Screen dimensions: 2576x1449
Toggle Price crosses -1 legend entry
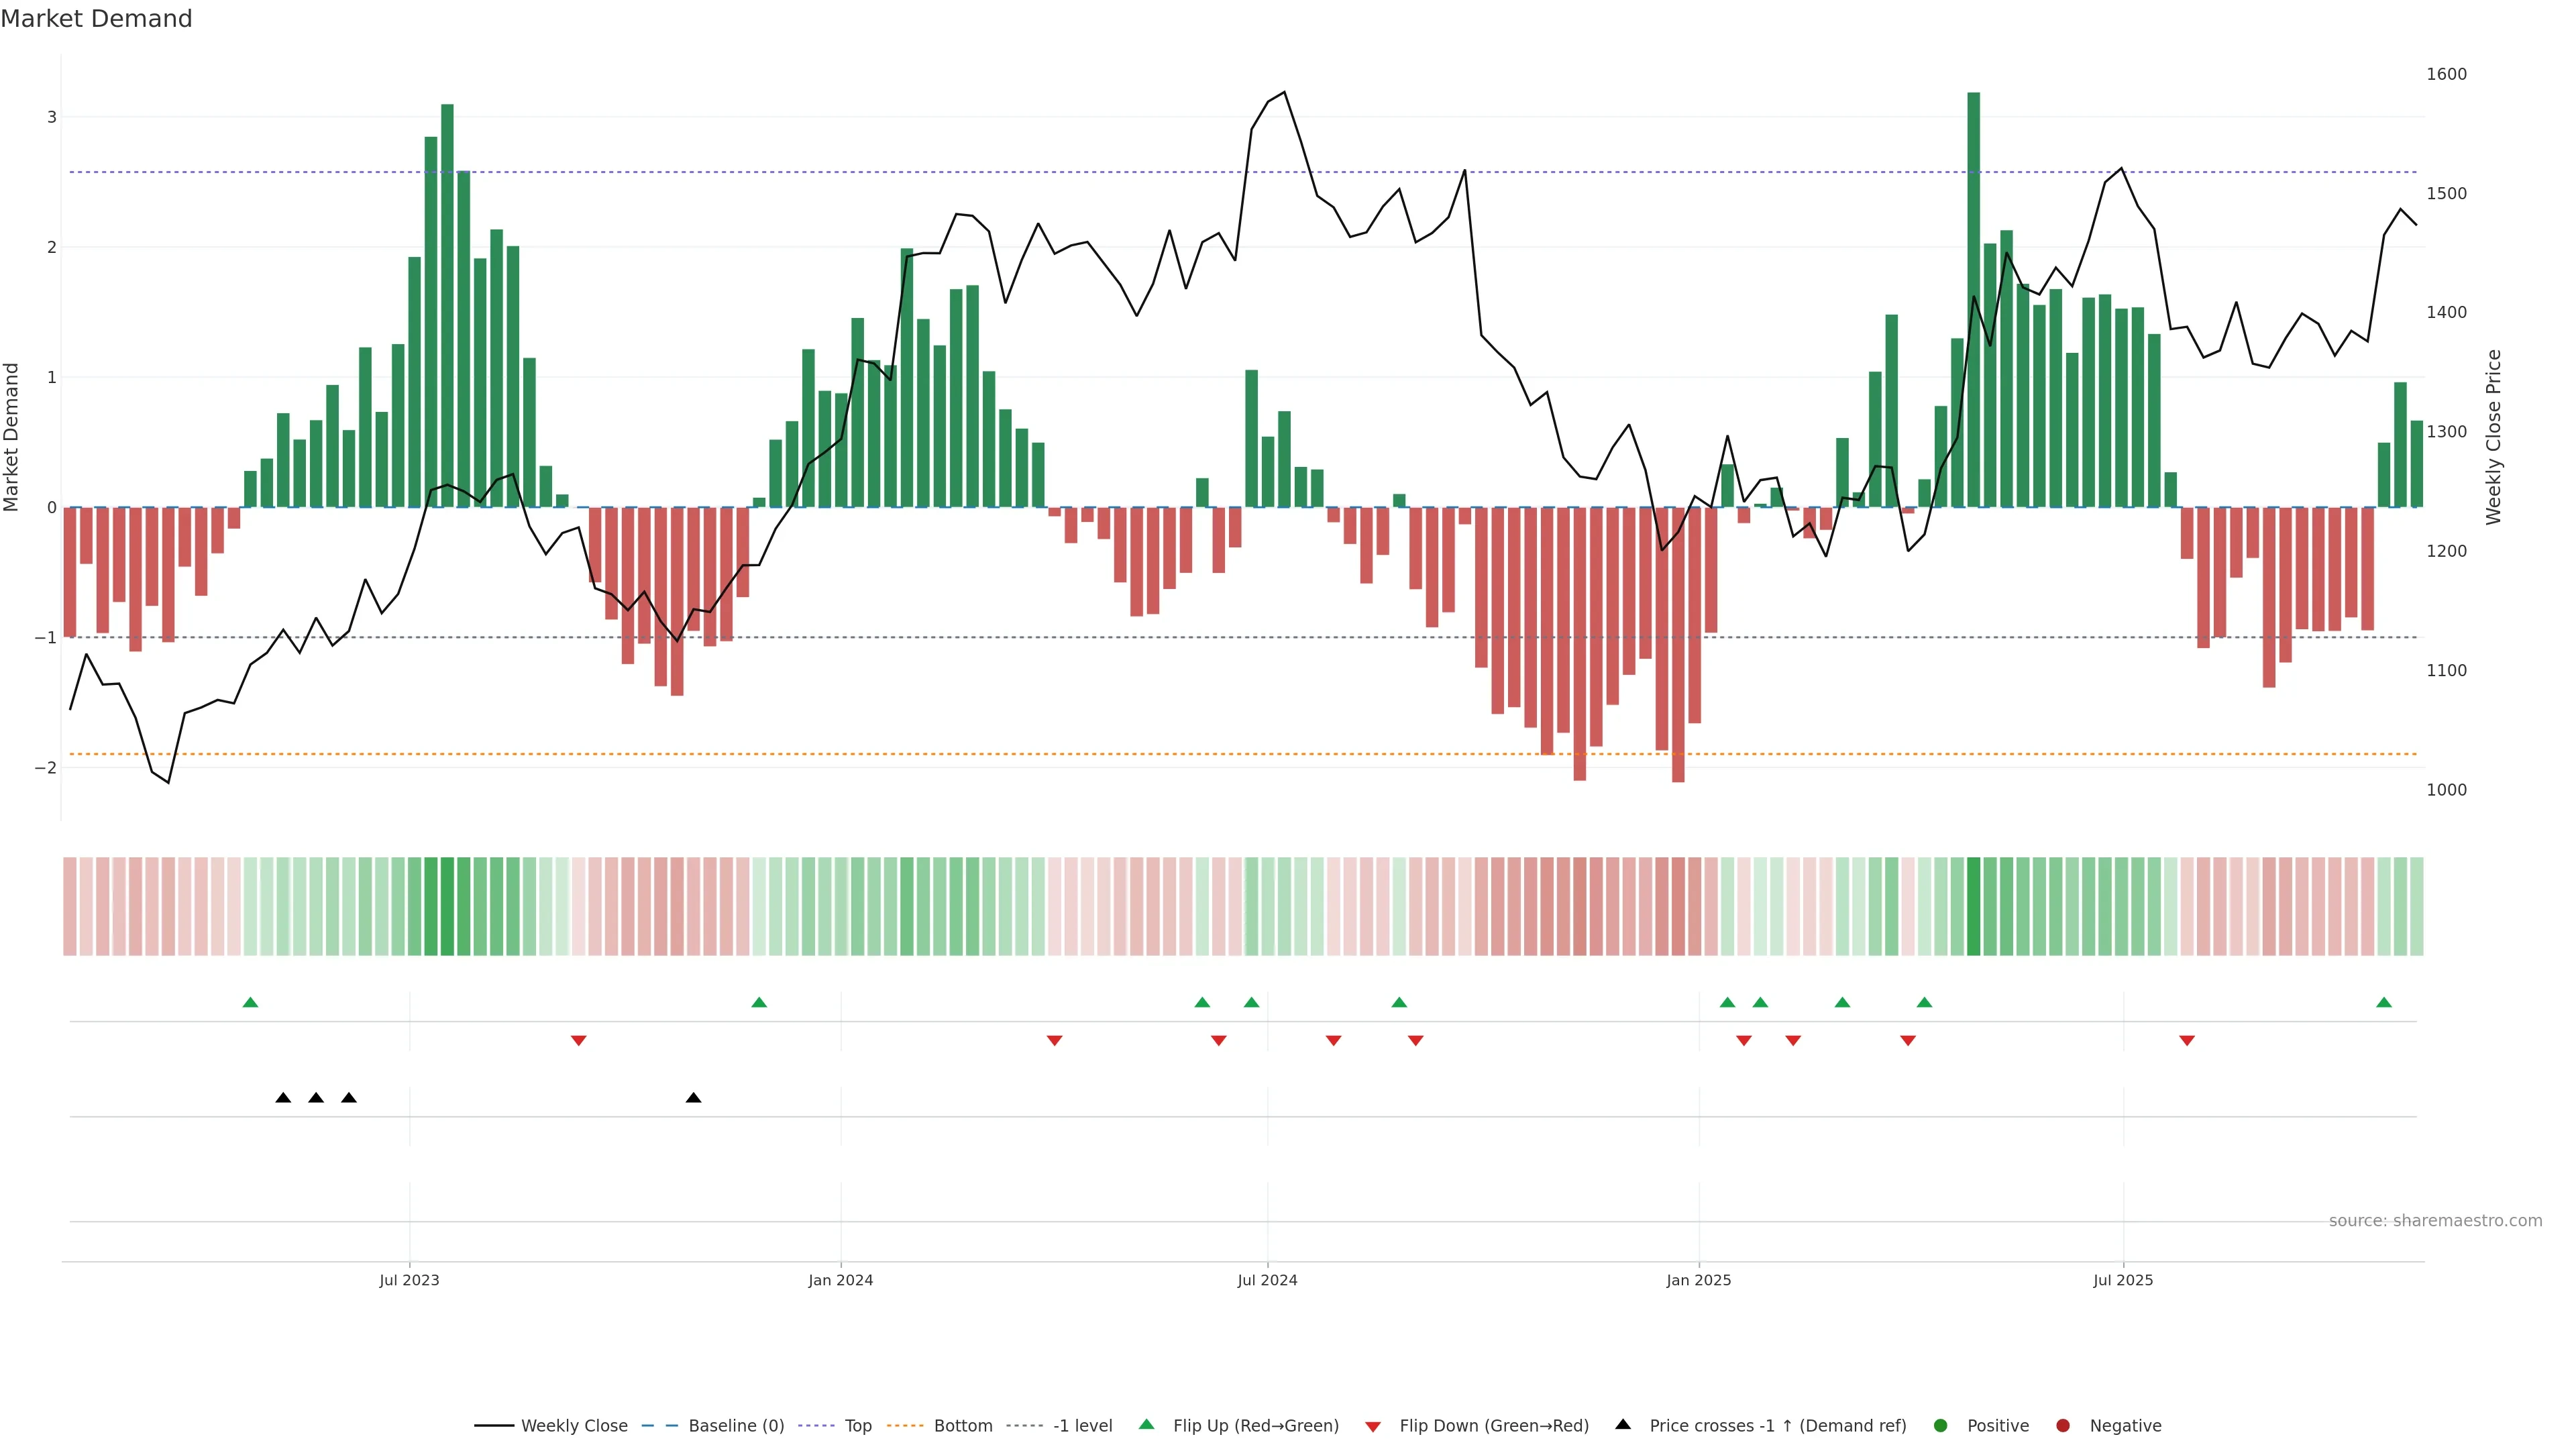(1777, 1426)
